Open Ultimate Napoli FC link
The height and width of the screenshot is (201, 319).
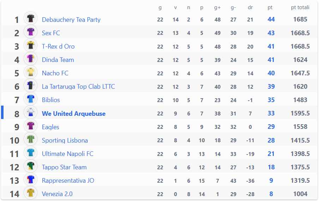(67, 154)
